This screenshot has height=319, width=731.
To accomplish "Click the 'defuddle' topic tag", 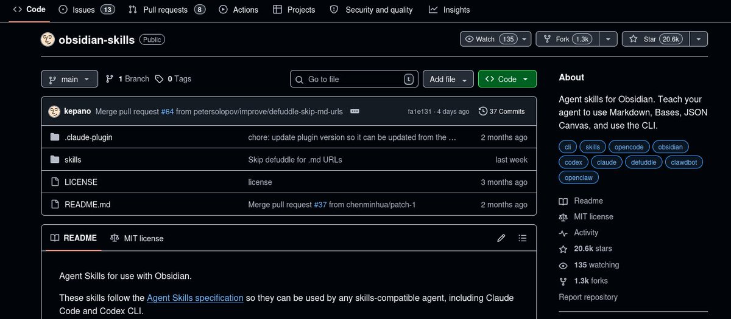I will [x=643, y=162].
